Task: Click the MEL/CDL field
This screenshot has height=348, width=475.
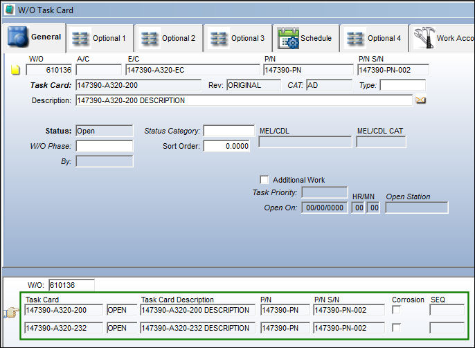Action: tap(305, 142)
